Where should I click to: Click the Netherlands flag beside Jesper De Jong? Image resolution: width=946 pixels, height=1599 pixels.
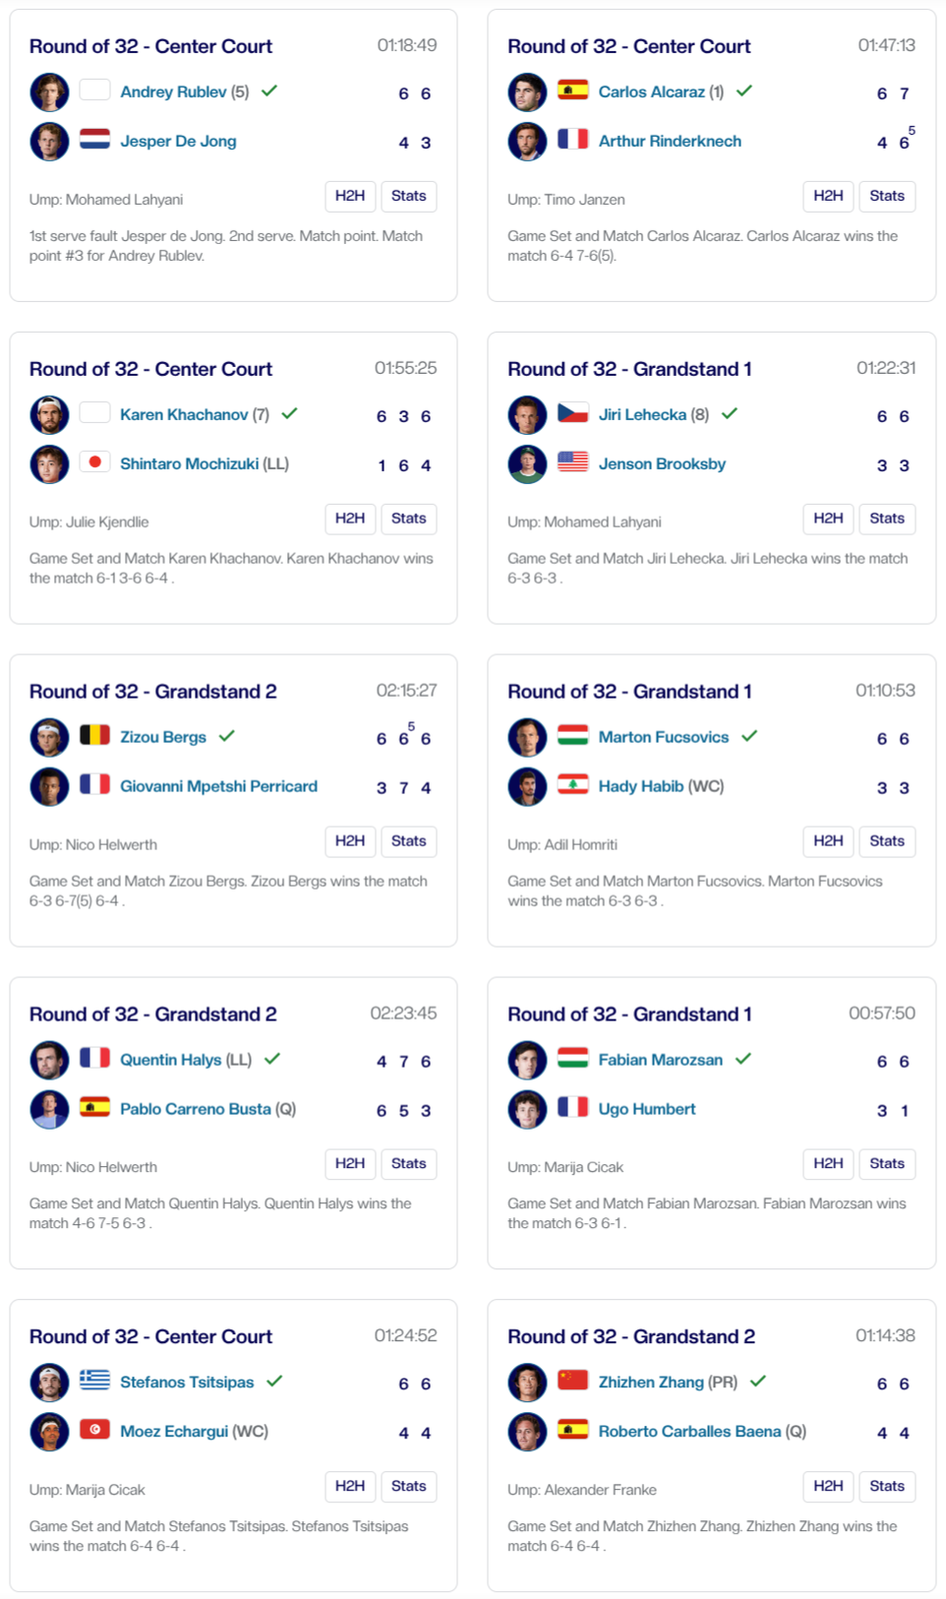point(94,140)
